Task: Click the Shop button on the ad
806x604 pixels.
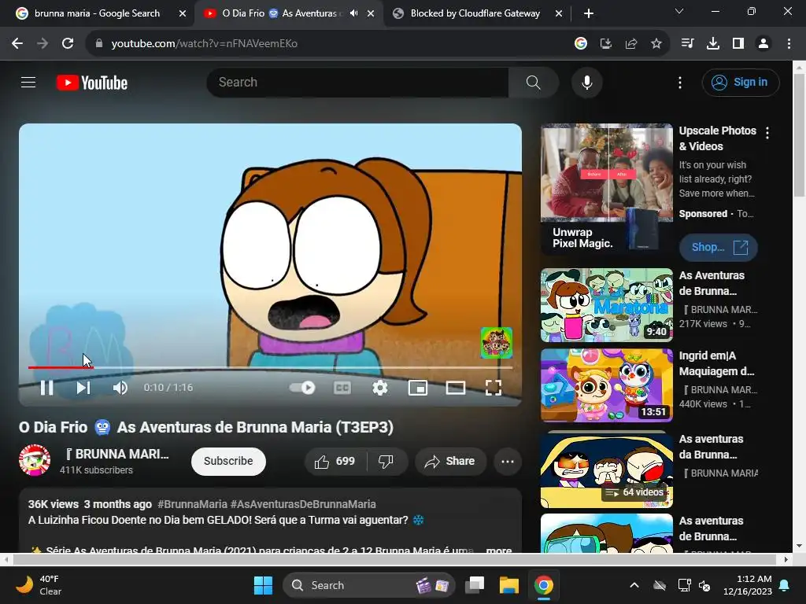Action: pos(719,248)
